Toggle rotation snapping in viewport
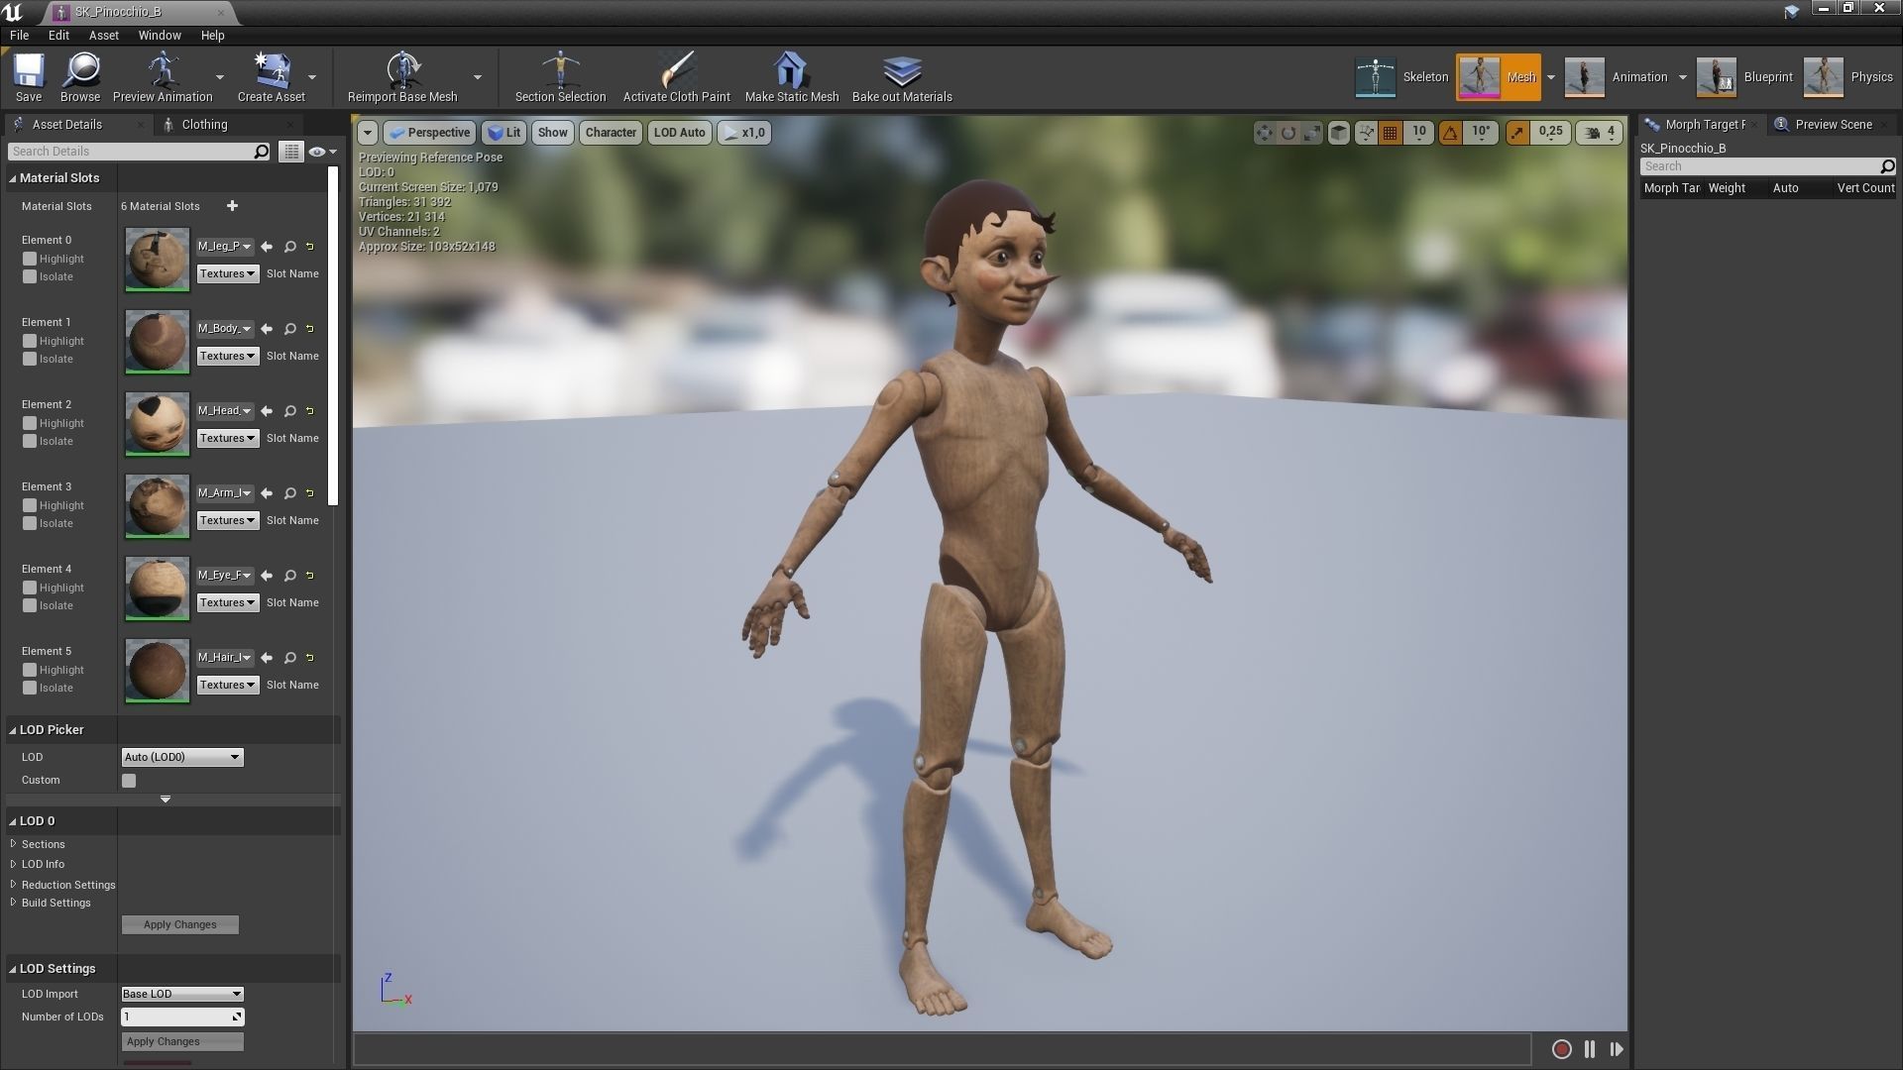Viewport: 1903px width, 1070px height. 1450,133
